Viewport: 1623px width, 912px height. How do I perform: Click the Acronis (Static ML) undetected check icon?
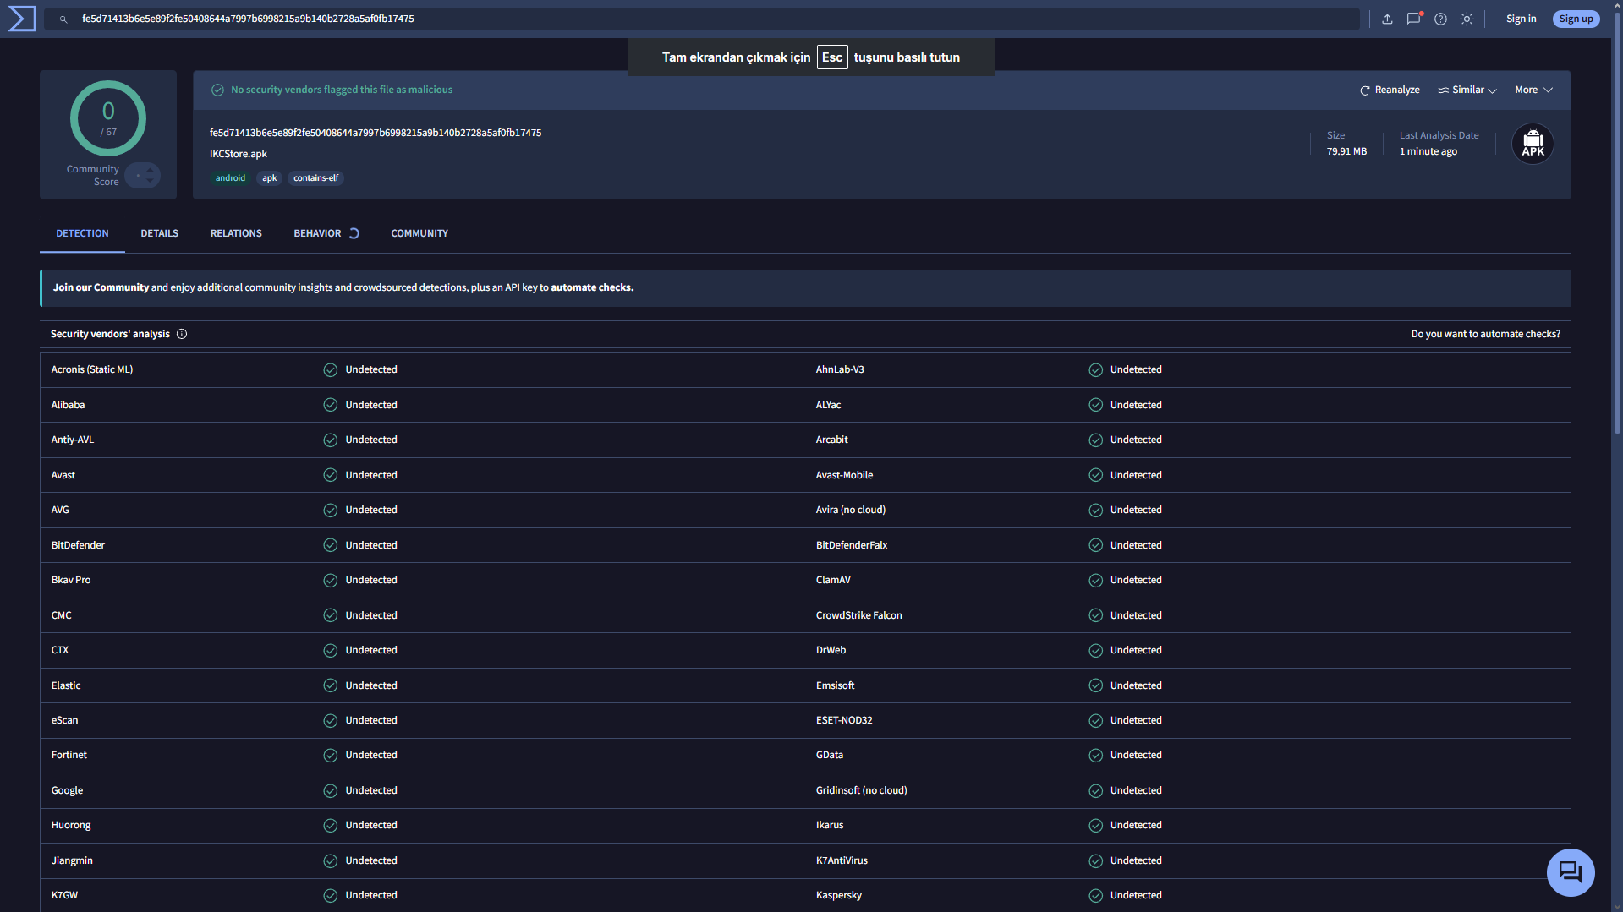tap(331, 370)
